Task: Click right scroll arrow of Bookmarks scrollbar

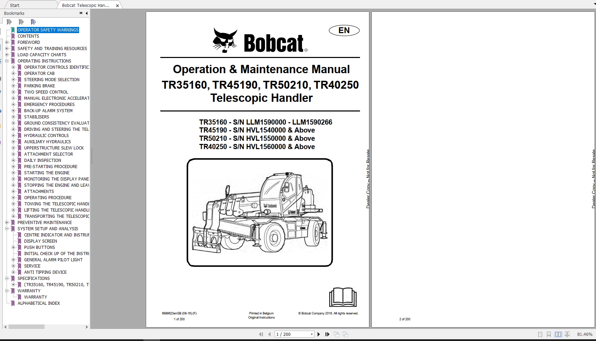Action: coord(86,327)
